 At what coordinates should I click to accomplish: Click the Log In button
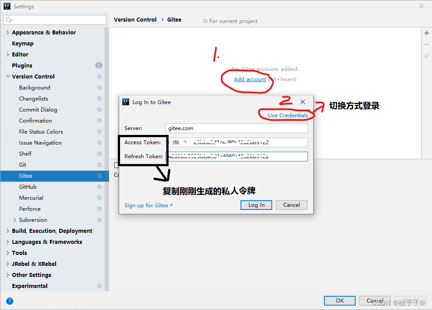point(256,205)
